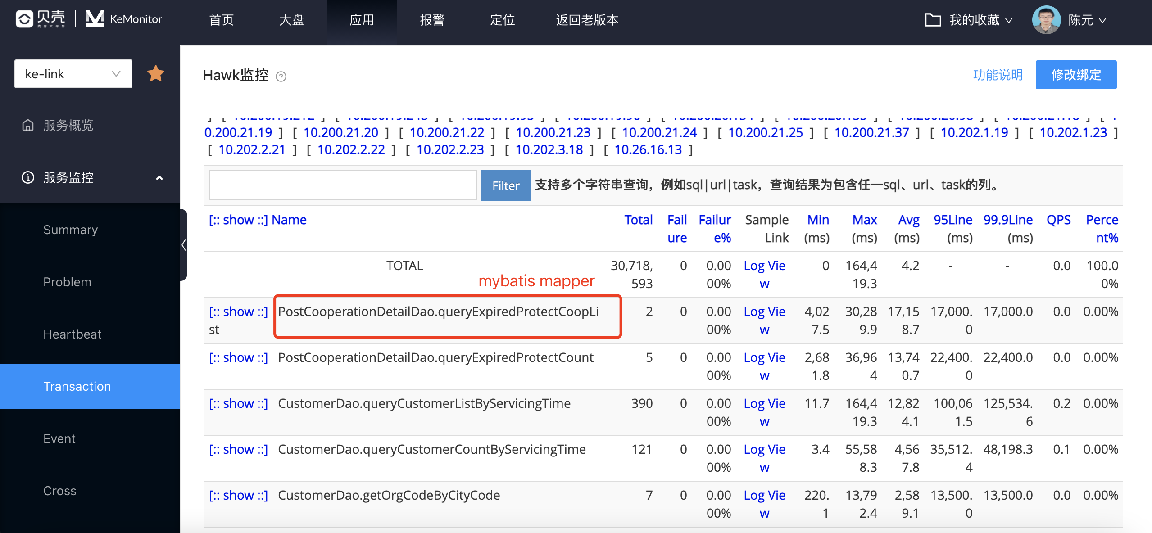Click the 贝壳 logo
Screen dimensions: 1152x533
pyautogui.click(x=40, y=18)
